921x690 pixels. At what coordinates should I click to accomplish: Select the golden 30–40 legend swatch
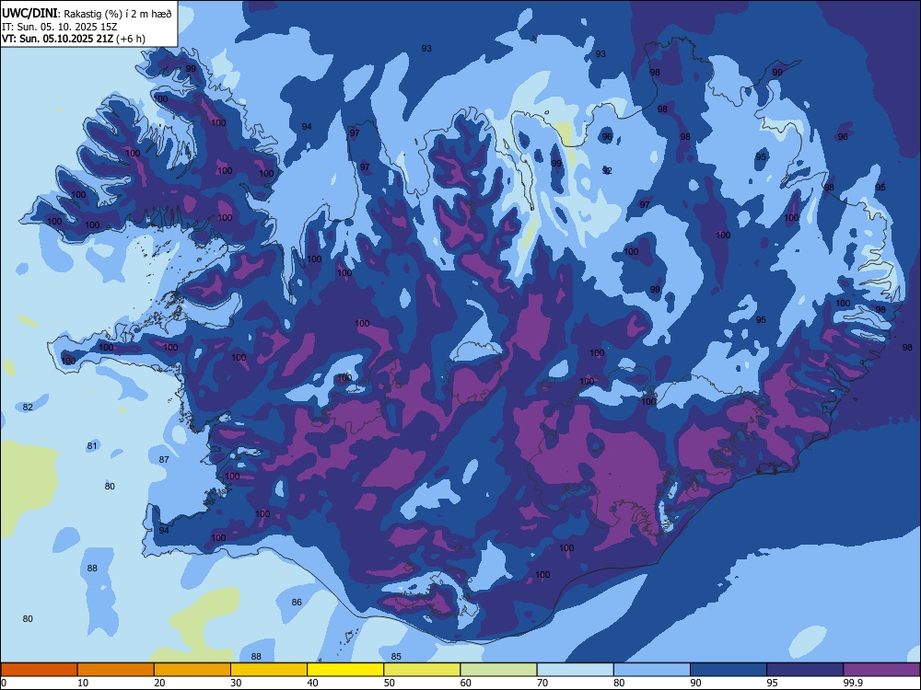click(269, 670)
